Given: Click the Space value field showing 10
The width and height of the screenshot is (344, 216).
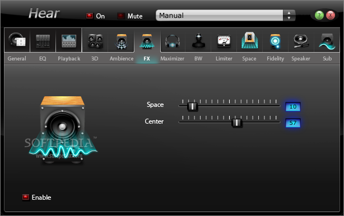Looking at the screenshot, I should pyautogui.click(x=293, y=107).
